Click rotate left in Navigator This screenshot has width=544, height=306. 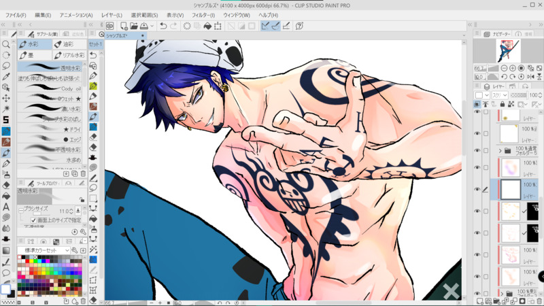click(504, 77)
